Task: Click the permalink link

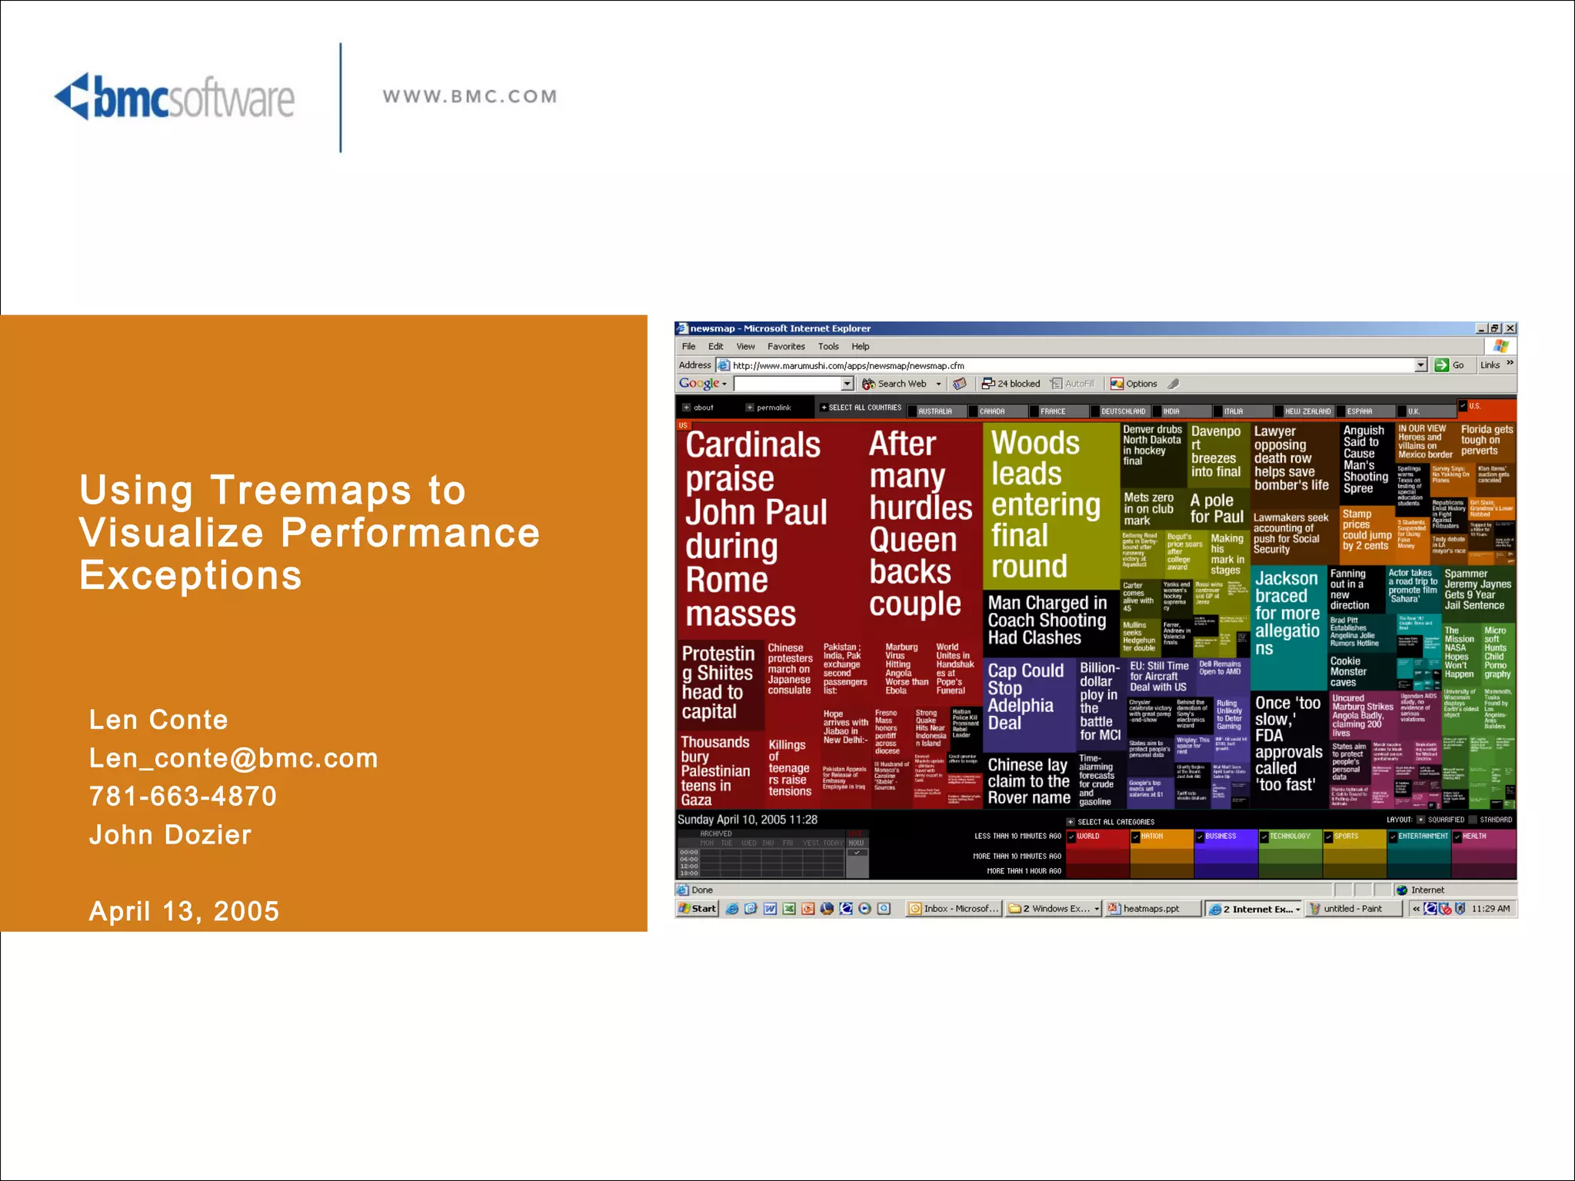Action: pyautogui.click(x=773, y=408)
